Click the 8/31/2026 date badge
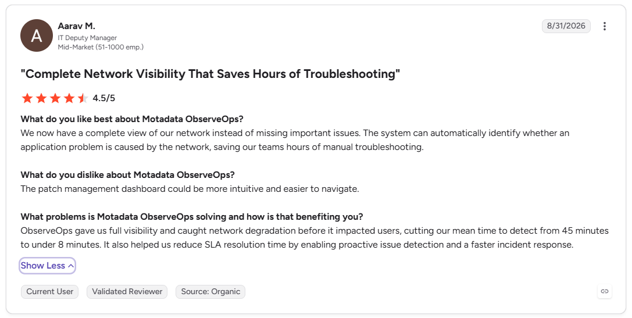Screen dimensions: 632x318 [x=566, y=26]
